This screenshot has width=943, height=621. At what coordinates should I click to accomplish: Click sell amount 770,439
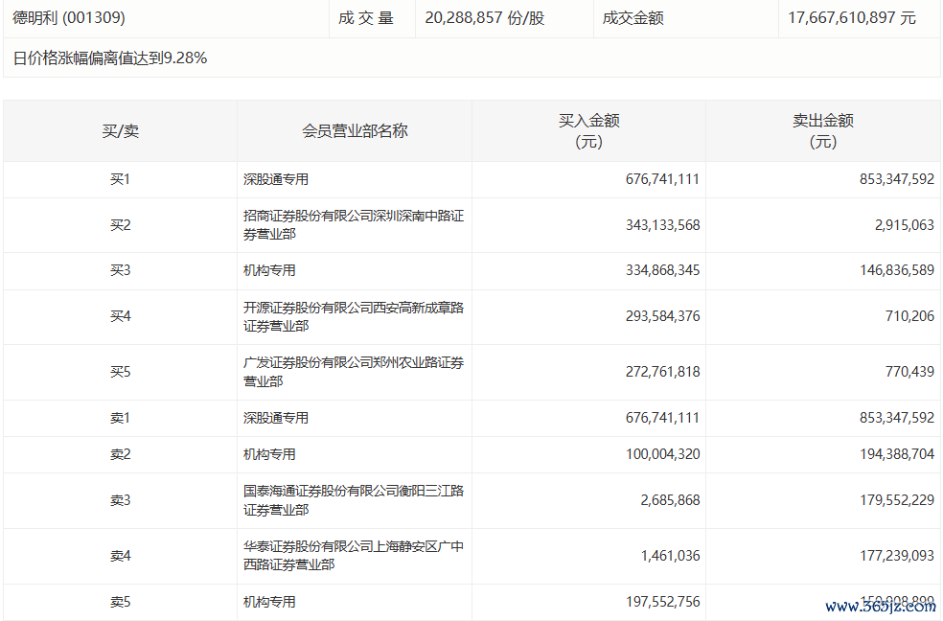pyautogui.click(x=909, y=372)
